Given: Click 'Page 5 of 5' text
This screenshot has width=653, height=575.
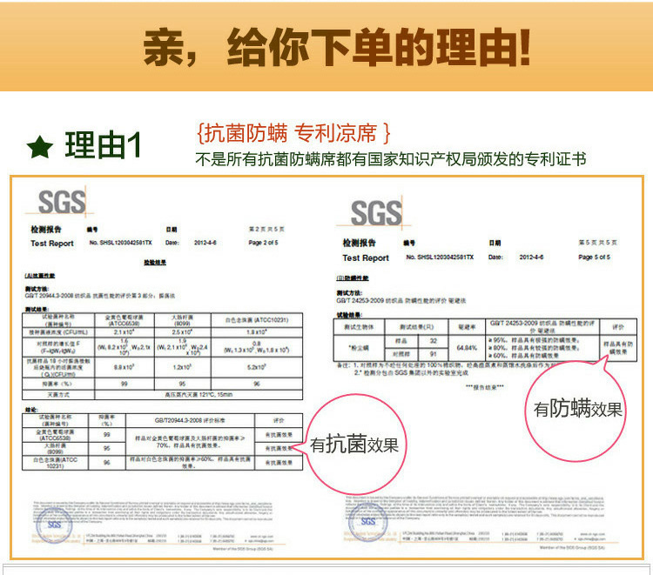Looking at the screenshot, I should pyautogui.click(x=595, y=257).
